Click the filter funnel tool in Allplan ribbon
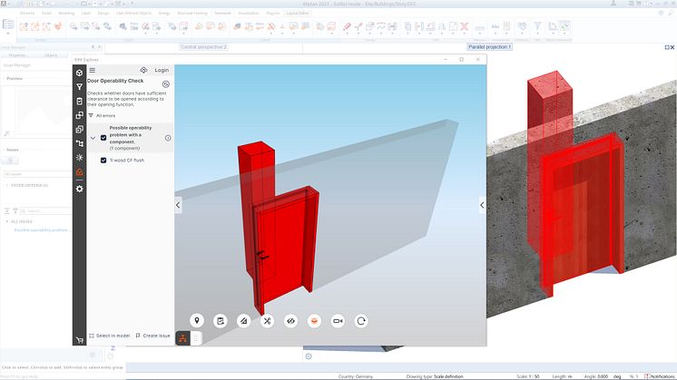 (x=537, y=26)
